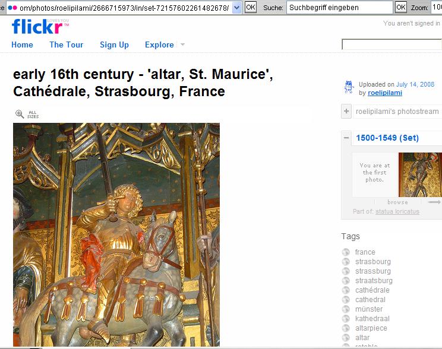Viewport: 442px width, 349px height.
Task: Click OK button next to address bar
Action: [251, 7]
